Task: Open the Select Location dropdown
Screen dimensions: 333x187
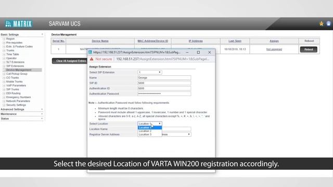Action: coord(150,124)
